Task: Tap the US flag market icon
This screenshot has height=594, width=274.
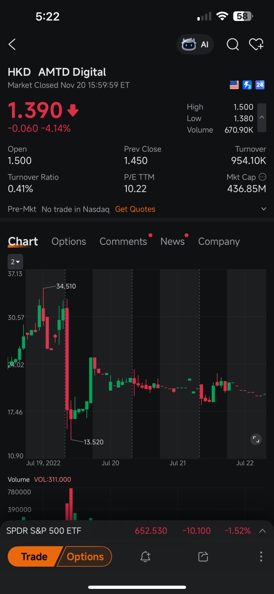Action: coord(234,85)
